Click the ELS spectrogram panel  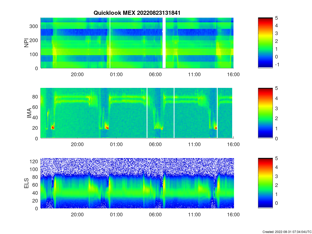point(137,183)
